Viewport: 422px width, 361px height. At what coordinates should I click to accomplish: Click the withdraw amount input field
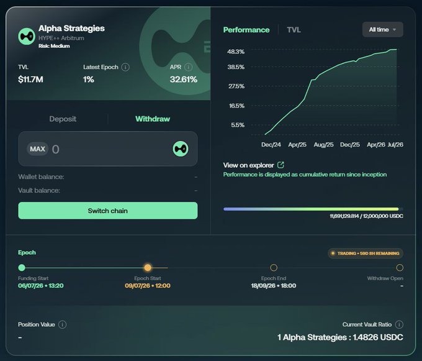(x=107, y=149)
